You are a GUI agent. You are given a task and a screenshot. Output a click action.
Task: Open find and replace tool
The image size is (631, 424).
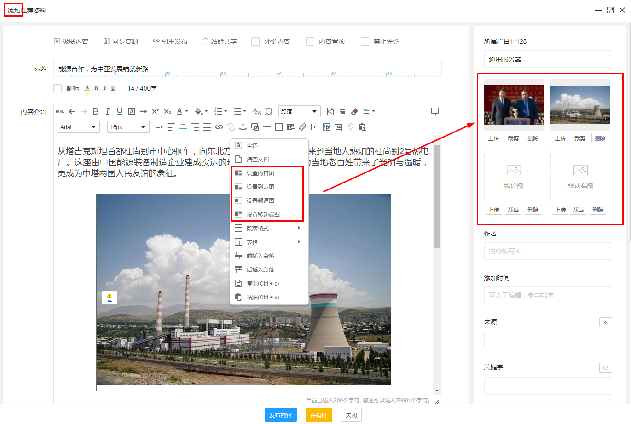click(x=330, y=111)
